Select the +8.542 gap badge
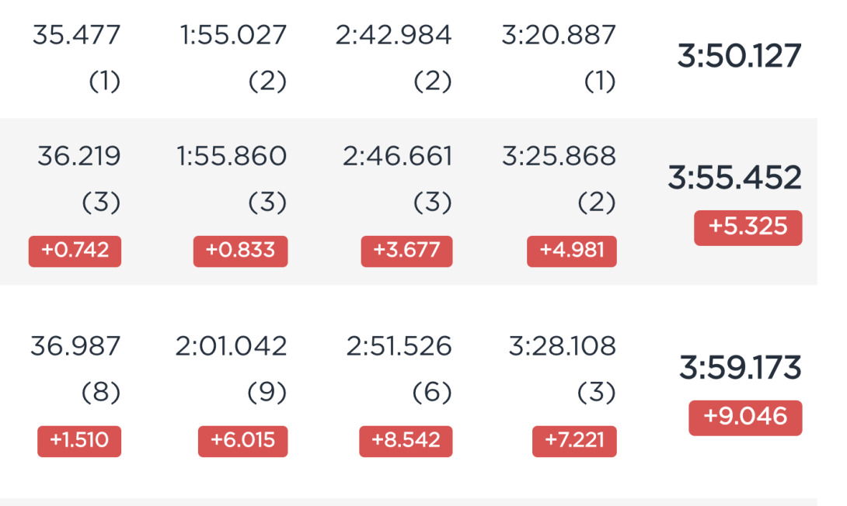This screenshot has height=506, width=847. pos(406,442)
